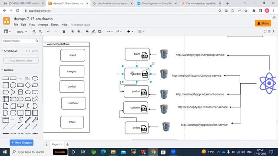The image size is (278, 156).
Task: Choose the cylinder shape in General
Action: [x=20, y=92]
